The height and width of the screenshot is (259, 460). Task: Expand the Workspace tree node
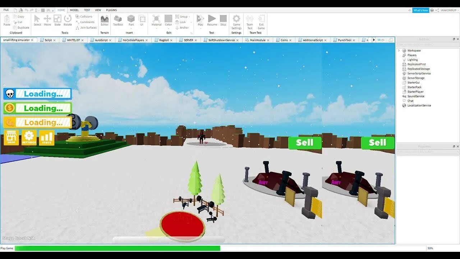(x=399, y=51)
